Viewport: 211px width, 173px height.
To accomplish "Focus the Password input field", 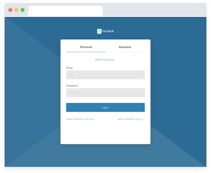I will pos(106,93).
